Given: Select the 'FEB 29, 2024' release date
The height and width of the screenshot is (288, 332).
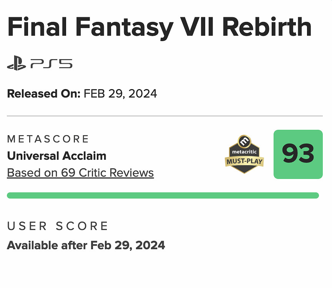Looking at the screenshot, I should 120,94.
